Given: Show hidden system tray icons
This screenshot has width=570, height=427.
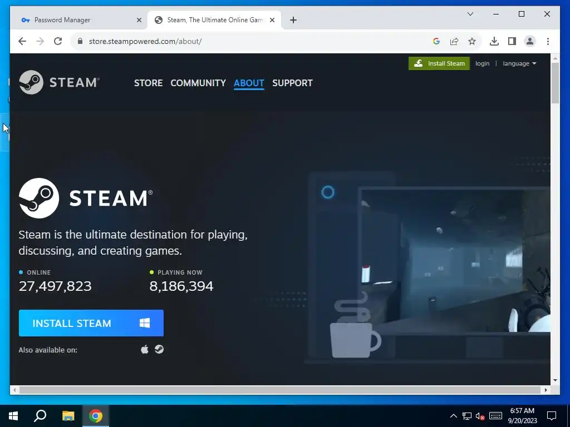Looking at the screenshot, I should coord(454,416).
